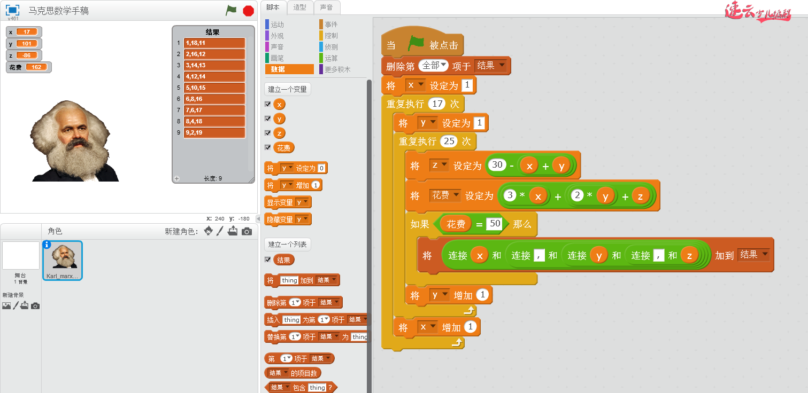This screenshot has width=808, height=393.
Task: Paint a new sprite with brush icon
Action: [x=220, y=231]
